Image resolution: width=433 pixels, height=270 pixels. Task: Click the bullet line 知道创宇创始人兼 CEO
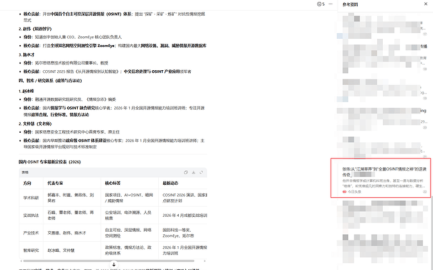click(x=72, y=37)
